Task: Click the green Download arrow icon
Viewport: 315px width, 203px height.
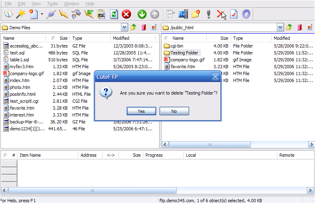Action: pos(142,14)
